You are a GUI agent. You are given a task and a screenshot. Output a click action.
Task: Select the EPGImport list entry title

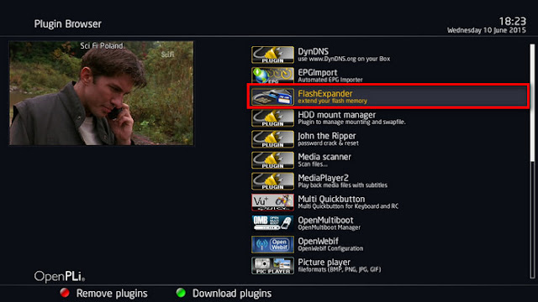tap(318, 73)
